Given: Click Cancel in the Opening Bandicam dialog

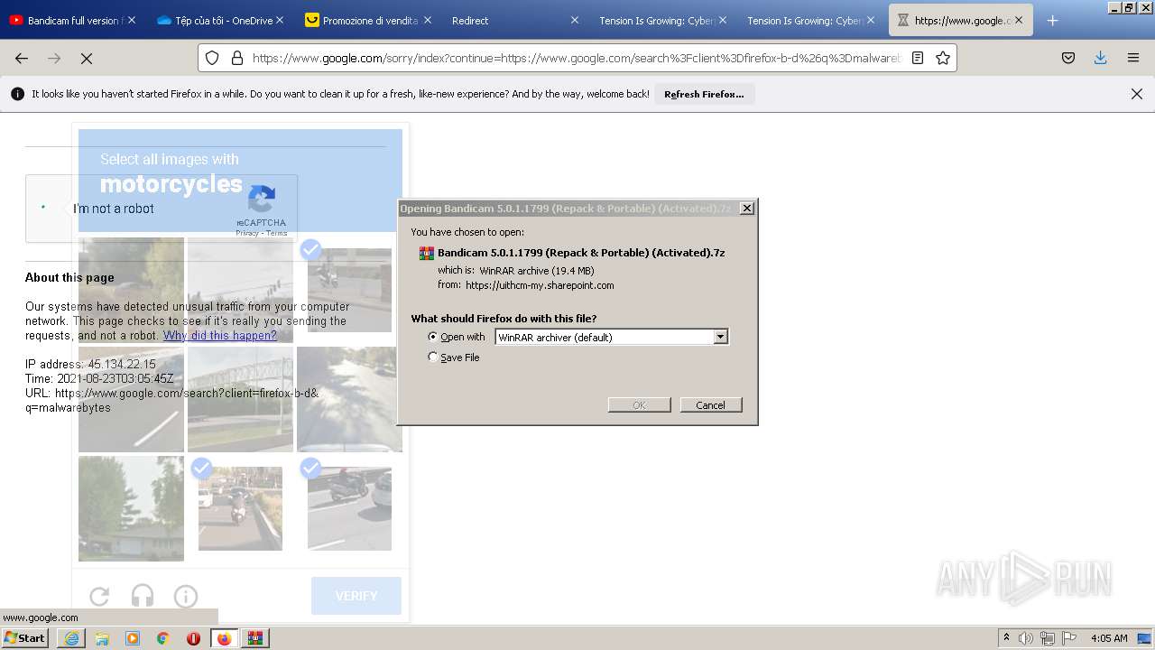Looking at the screenshot, I should tap(711, 404).
